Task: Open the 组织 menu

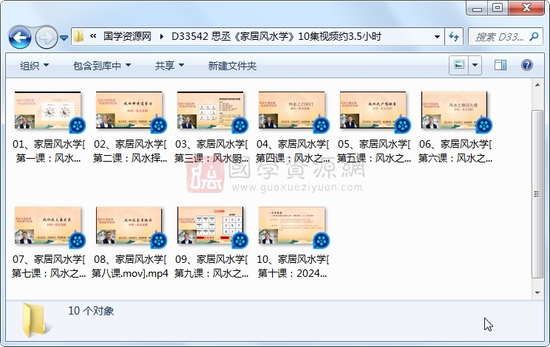Action: (x=34, y=66)
